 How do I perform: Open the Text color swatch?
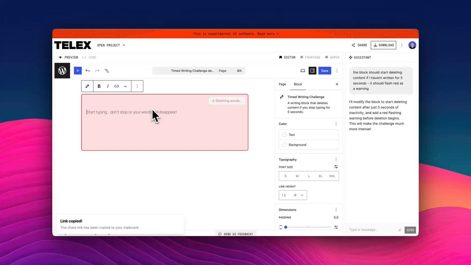coord(309,135)
